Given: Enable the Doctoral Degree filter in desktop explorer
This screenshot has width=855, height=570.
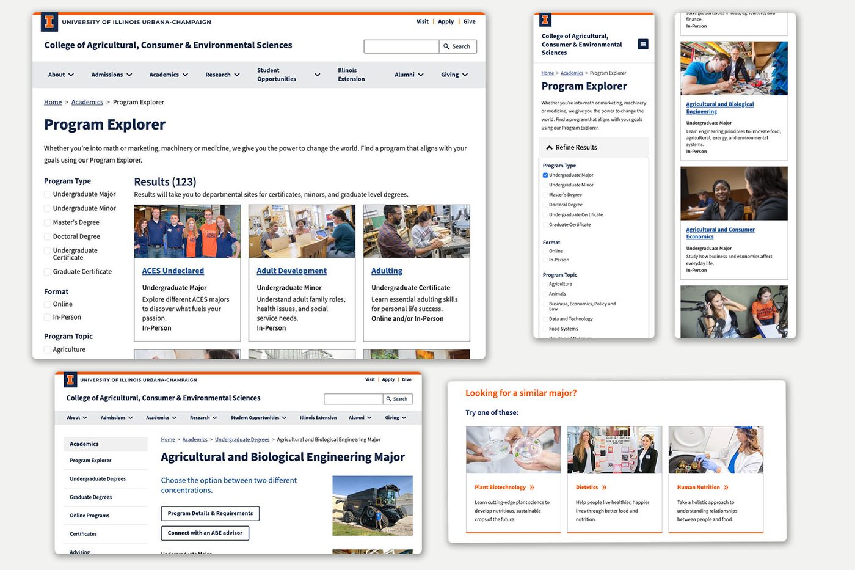Looking at the screenshot, I should click(x=48, y=236).
